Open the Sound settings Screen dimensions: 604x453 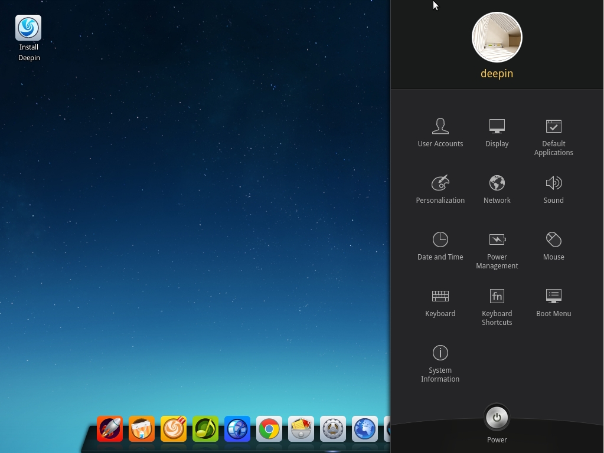click(554, 189)
